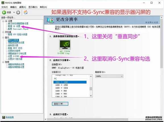Select 1600 × 1024 resolution
The height and width of the screenshot is (122, 164).
(x=70, y=88)
